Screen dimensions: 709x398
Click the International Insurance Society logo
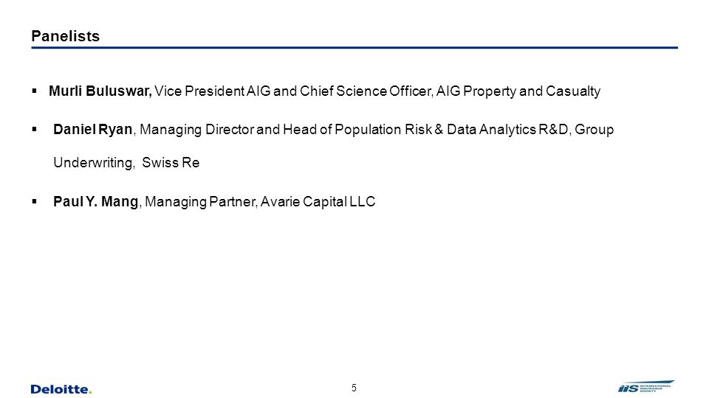(x=646, y=387)
